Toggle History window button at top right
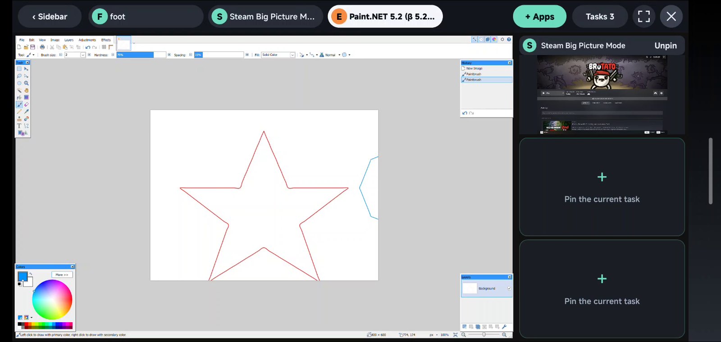Image resolution: width=721 pixels, height=342 pixels. (x=481, y=39)
